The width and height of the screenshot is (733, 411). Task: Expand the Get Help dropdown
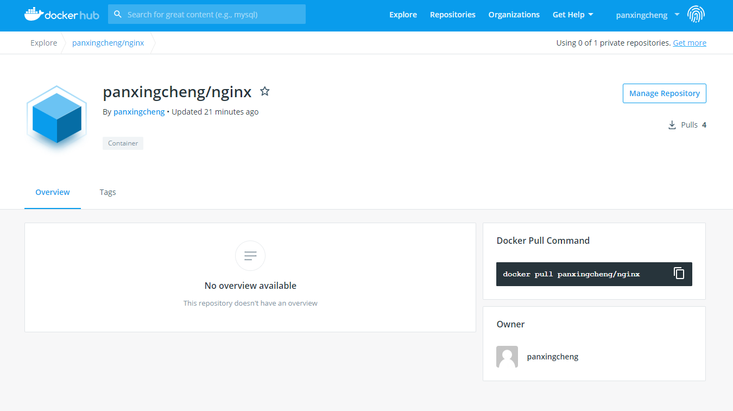point(573,15)
